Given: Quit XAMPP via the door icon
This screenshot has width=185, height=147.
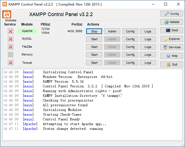Looking at the screenshot, I should click(171, 64).
